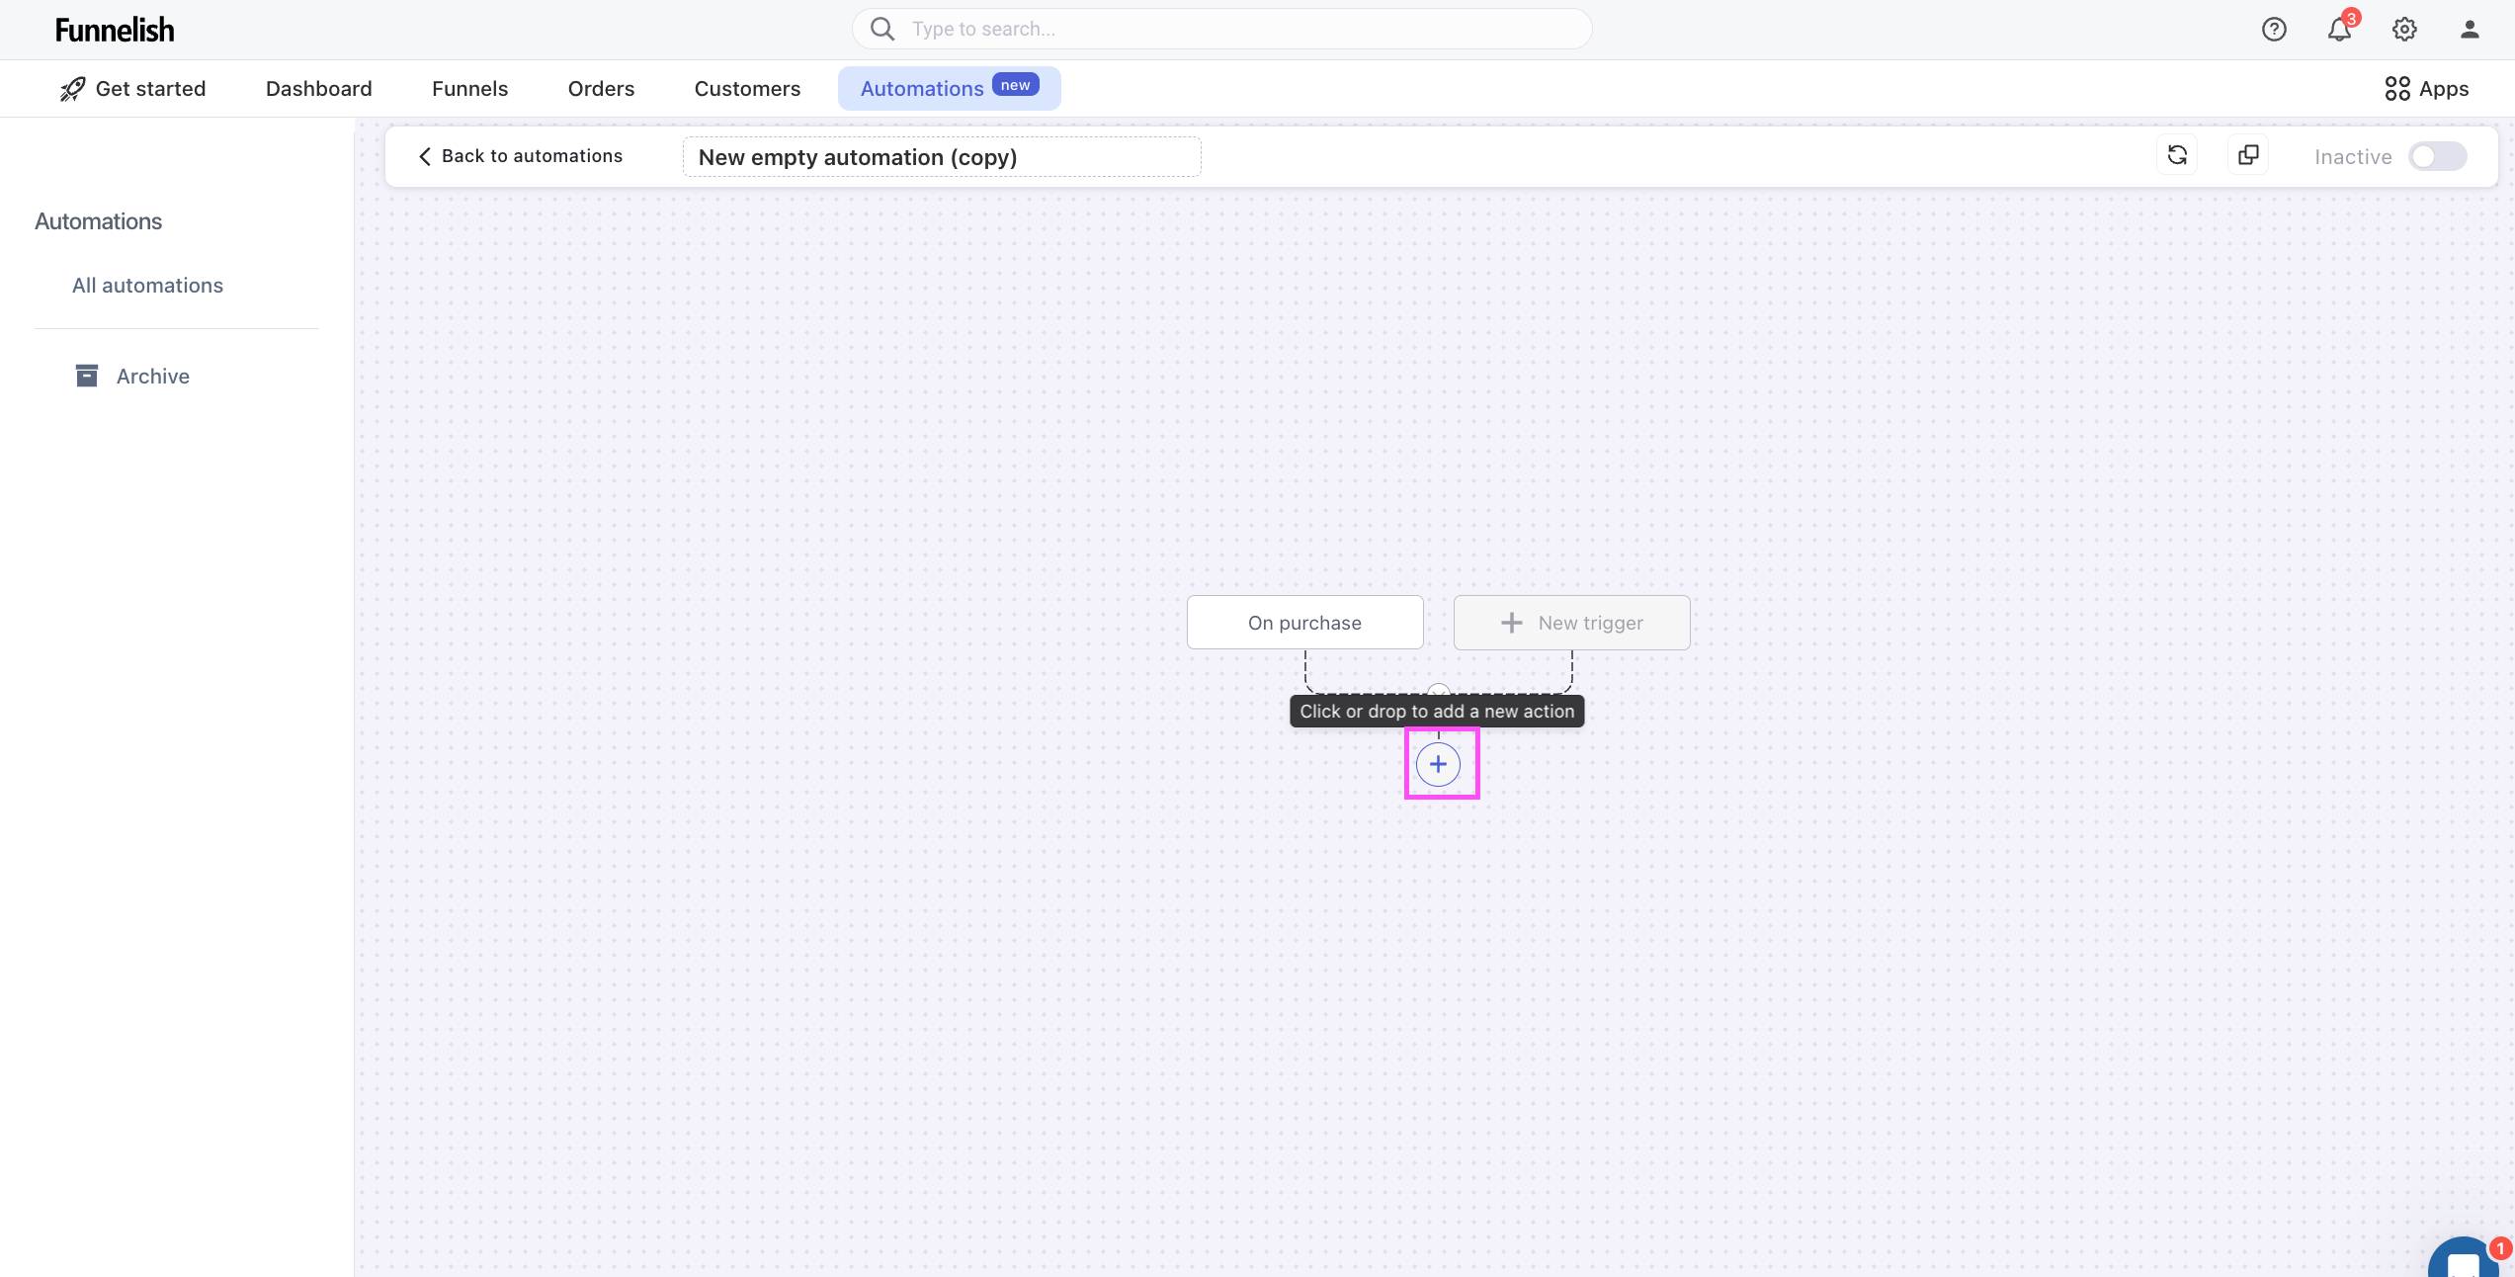2515x1277 pixels.
Task: Go back using the chevron arrow
Action: 425,156
